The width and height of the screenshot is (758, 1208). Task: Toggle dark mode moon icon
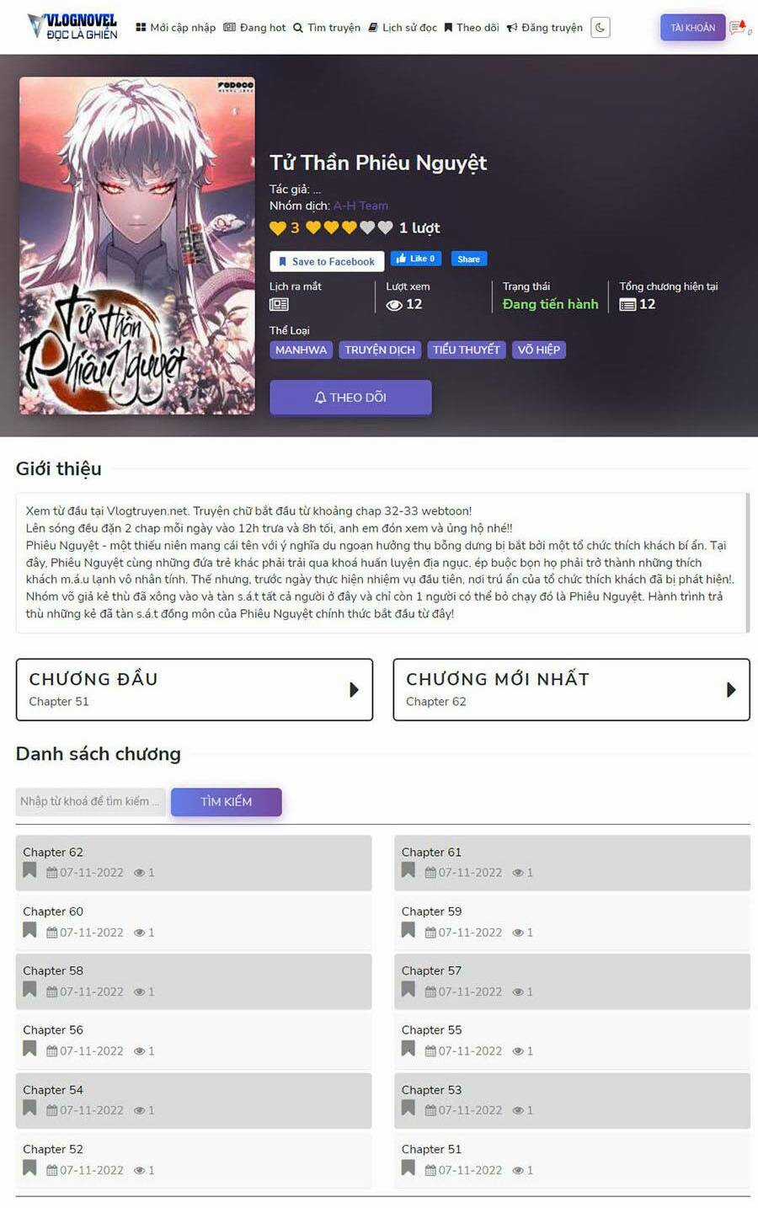pyautogui.click(x=600, y=28)
